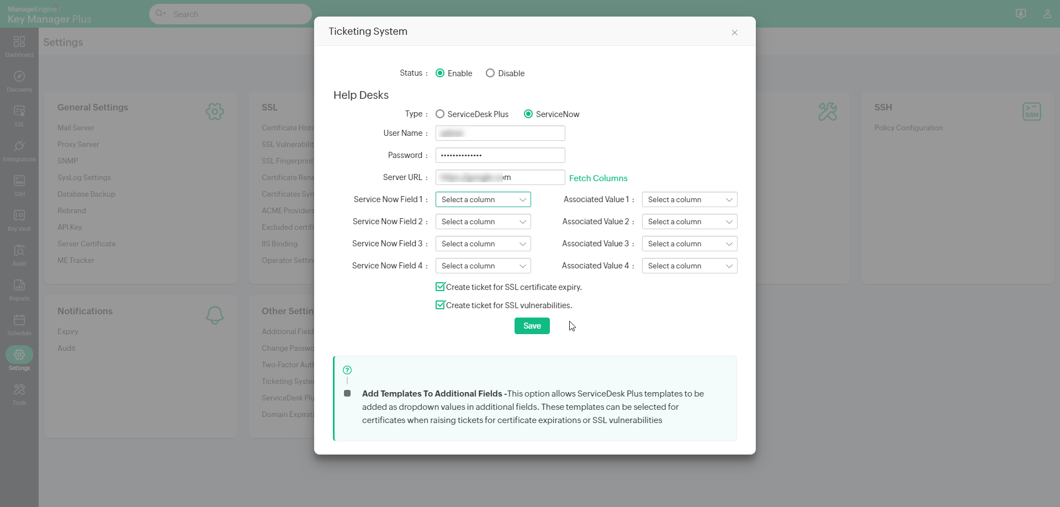Click the Key Manager Plus logo
Viewport: 1060px width, 507px height.
pyautogui.click(x=49, y=15)
